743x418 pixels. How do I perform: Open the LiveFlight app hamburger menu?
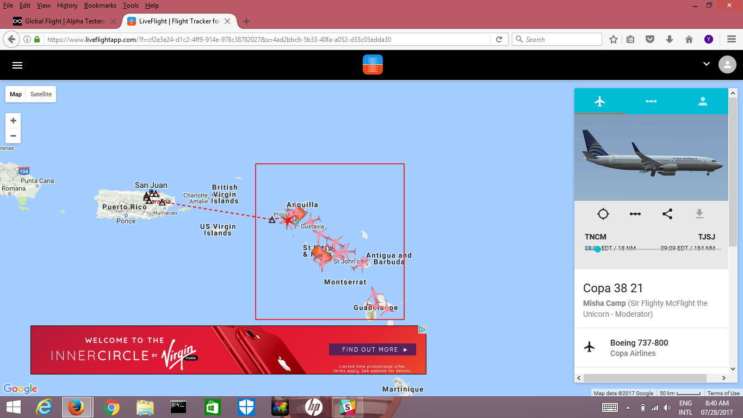[17, 65]
